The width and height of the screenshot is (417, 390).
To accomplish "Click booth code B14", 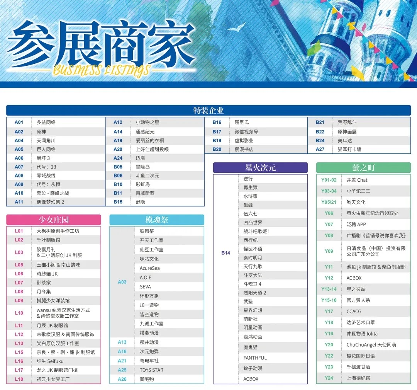I will [x=226, y=253].
